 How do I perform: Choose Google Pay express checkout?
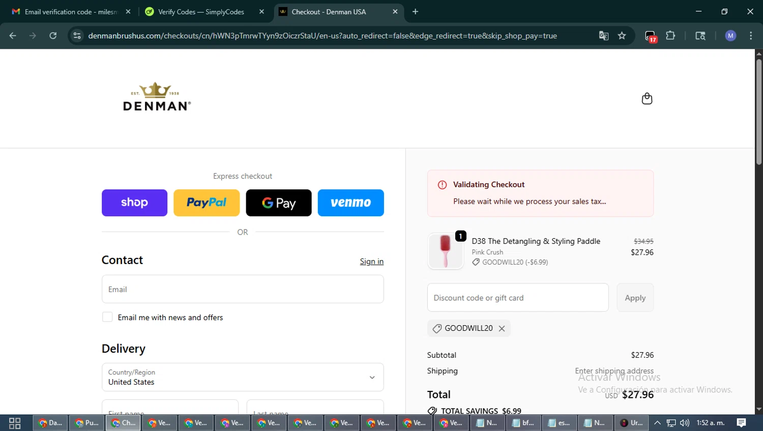[x=279, y=203]
